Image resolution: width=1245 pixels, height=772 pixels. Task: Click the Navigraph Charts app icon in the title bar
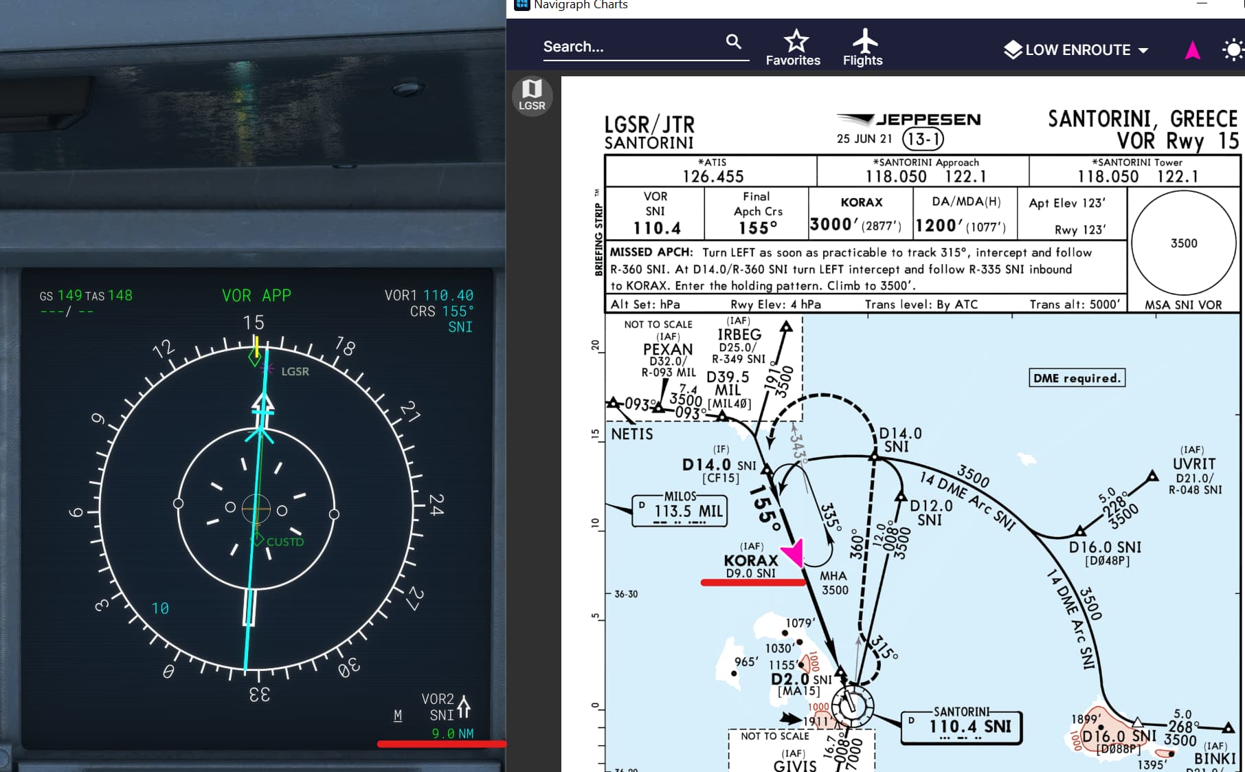coord(521,5)
